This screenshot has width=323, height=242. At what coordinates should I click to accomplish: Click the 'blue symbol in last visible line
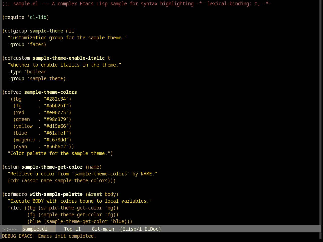click(117, 221)
